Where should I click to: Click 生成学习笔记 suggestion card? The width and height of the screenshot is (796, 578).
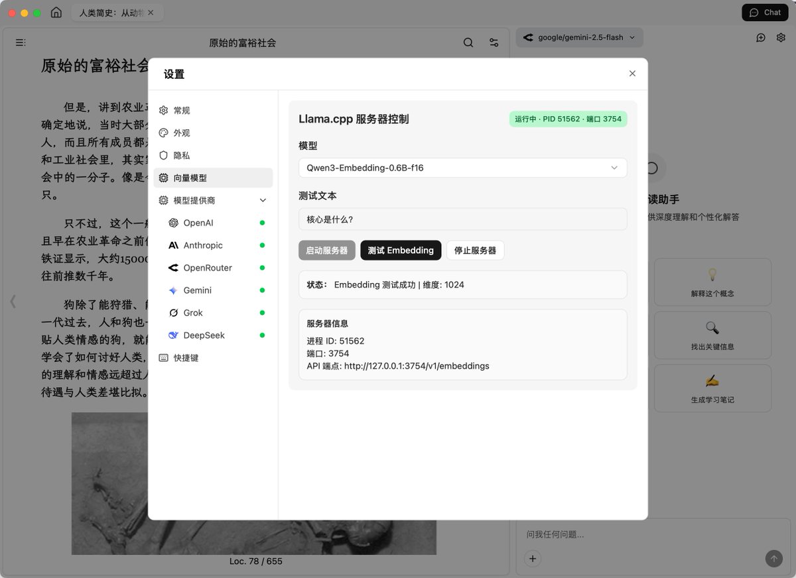click(x=712, y=388)
